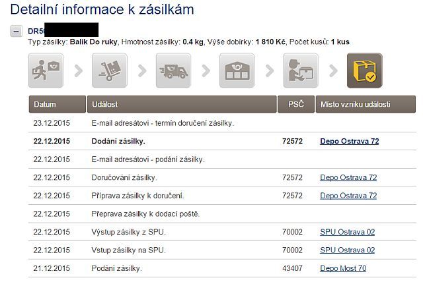Click the delivery truck transport icon

(x=173, y=70)
